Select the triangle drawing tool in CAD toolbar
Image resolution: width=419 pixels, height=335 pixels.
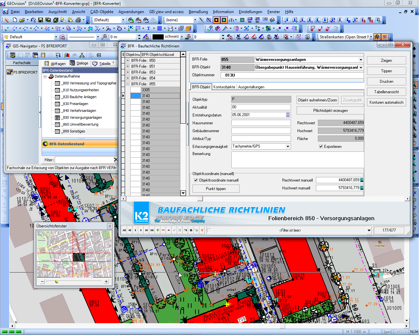point(47,28)
